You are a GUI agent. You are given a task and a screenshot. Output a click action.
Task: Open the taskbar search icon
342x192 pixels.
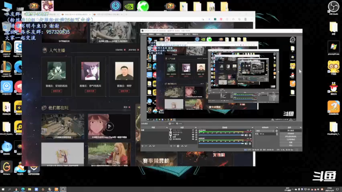(x=9, y=189)
